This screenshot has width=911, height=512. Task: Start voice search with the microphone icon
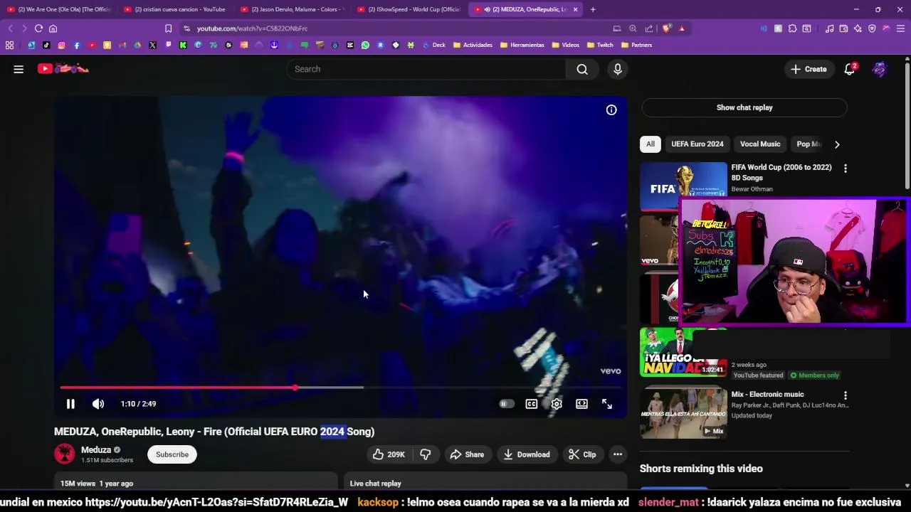click(x=618, y=69)
